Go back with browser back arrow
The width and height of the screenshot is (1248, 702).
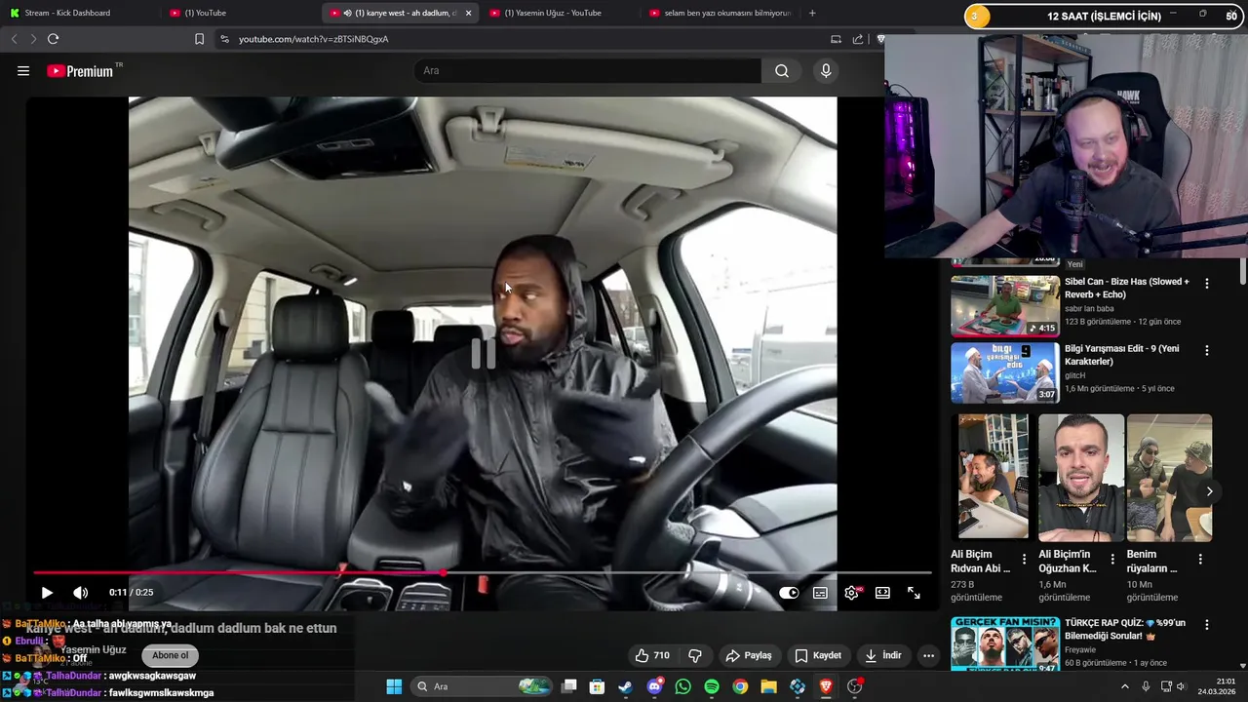pyautogui.click(x=14, y=39)
